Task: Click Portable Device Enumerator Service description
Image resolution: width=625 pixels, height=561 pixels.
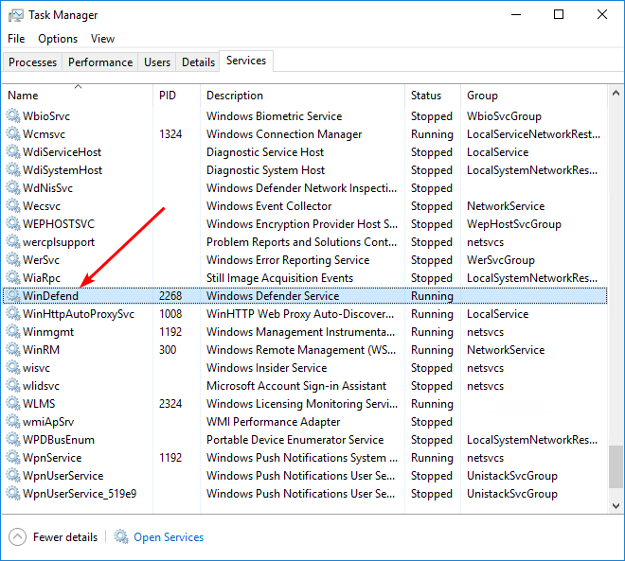Action: (295, 440)
